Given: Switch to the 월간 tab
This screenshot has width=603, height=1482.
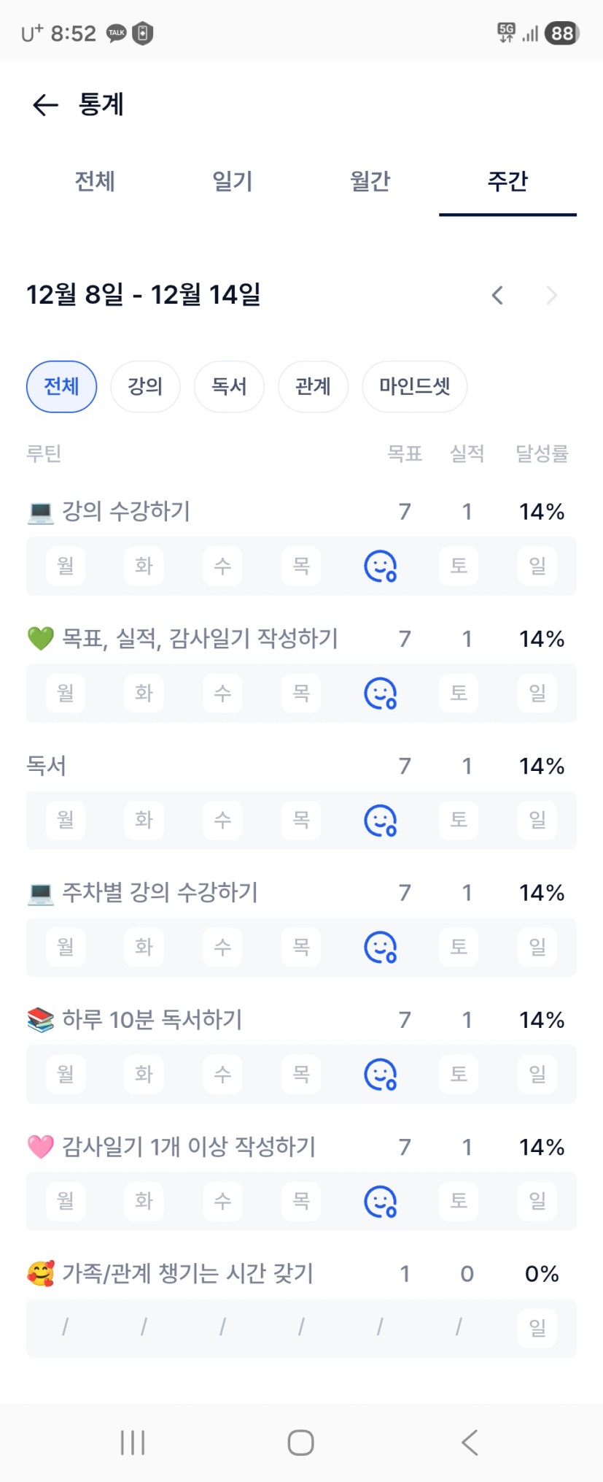Looking at the screenshot, I should coord(370,181).
